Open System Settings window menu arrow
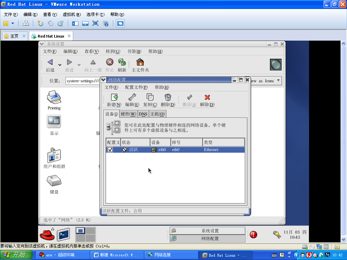The image size is (347, 260). click(x=42, y=44)
